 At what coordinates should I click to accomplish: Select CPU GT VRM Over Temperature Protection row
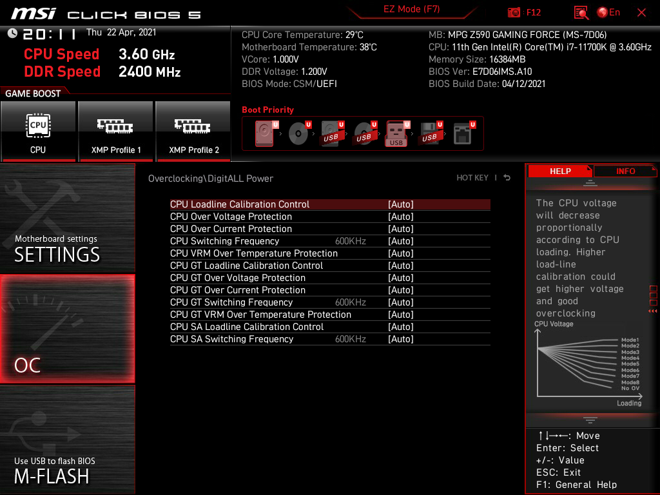(x=330, y=315)
